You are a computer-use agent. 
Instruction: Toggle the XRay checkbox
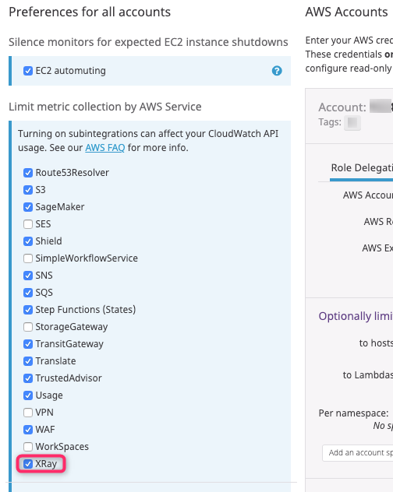coord(28,464)
